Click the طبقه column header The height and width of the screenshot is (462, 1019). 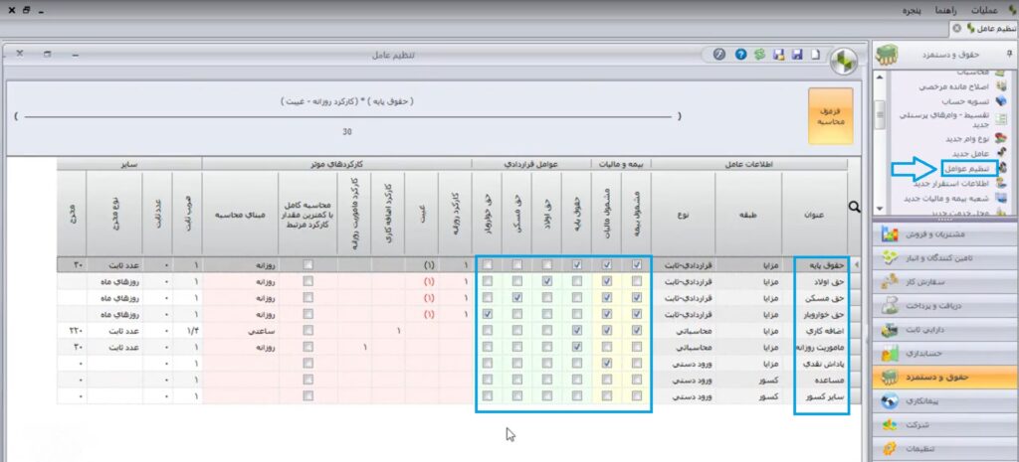(748, 215)
